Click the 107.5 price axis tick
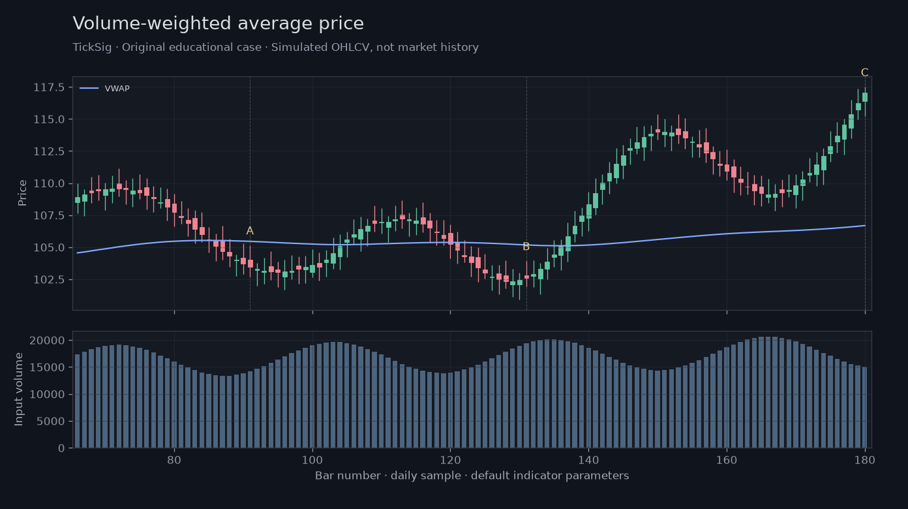 coord(49,215)
